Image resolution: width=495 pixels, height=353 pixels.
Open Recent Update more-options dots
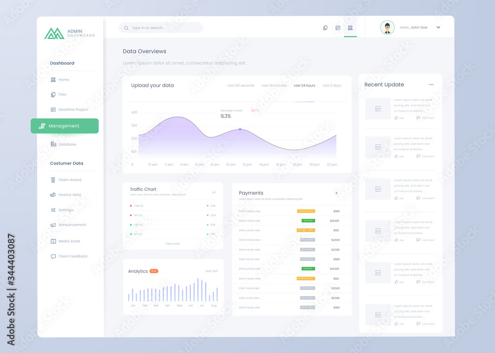[x=431, y=85]
